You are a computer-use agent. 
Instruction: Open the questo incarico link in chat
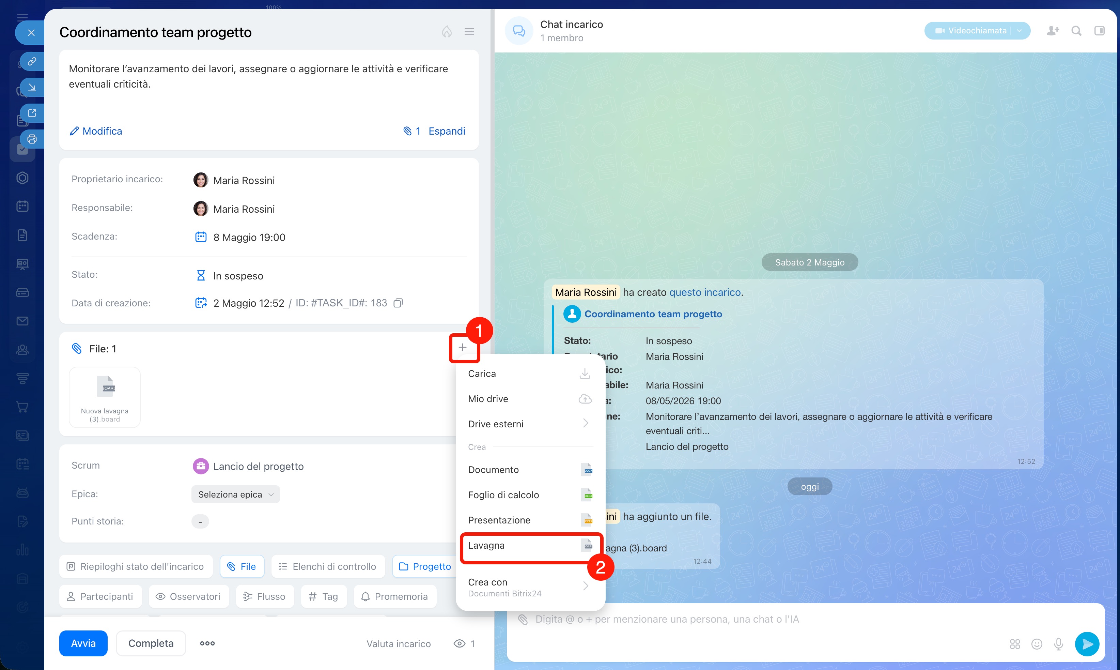pos(705,292)
